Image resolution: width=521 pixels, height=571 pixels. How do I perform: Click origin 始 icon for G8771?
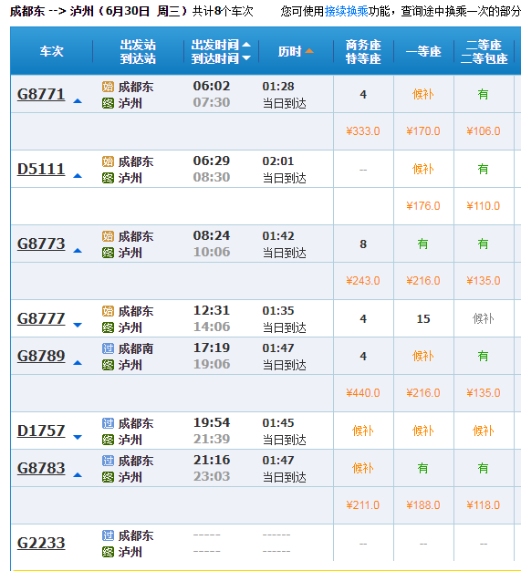click(108, 87)
